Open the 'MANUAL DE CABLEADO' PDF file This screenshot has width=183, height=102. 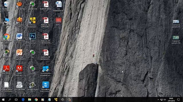[46, 39]
